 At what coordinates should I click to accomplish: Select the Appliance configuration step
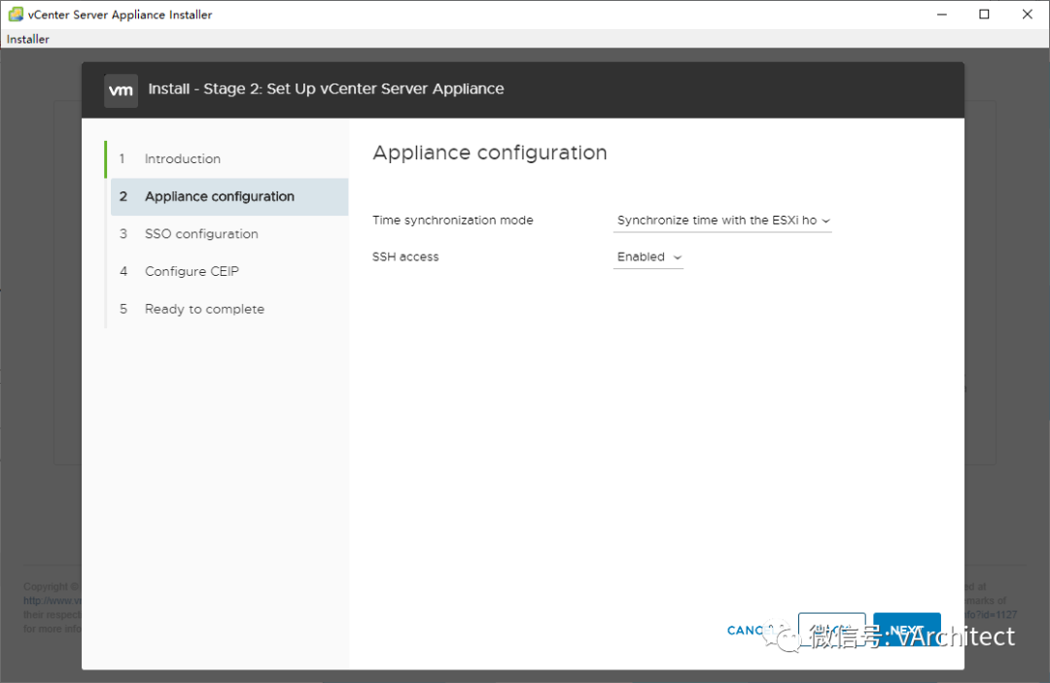tap(219, 196)
